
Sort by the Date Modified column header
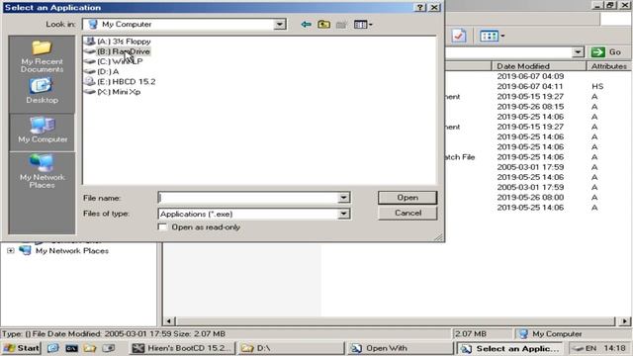[538, 66]
